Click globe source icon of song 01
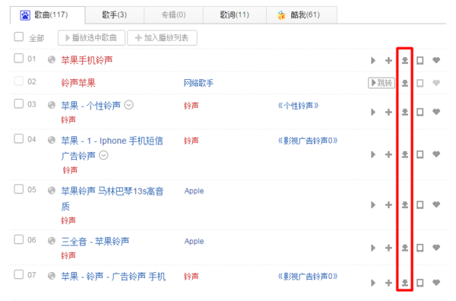 (52, 60)
